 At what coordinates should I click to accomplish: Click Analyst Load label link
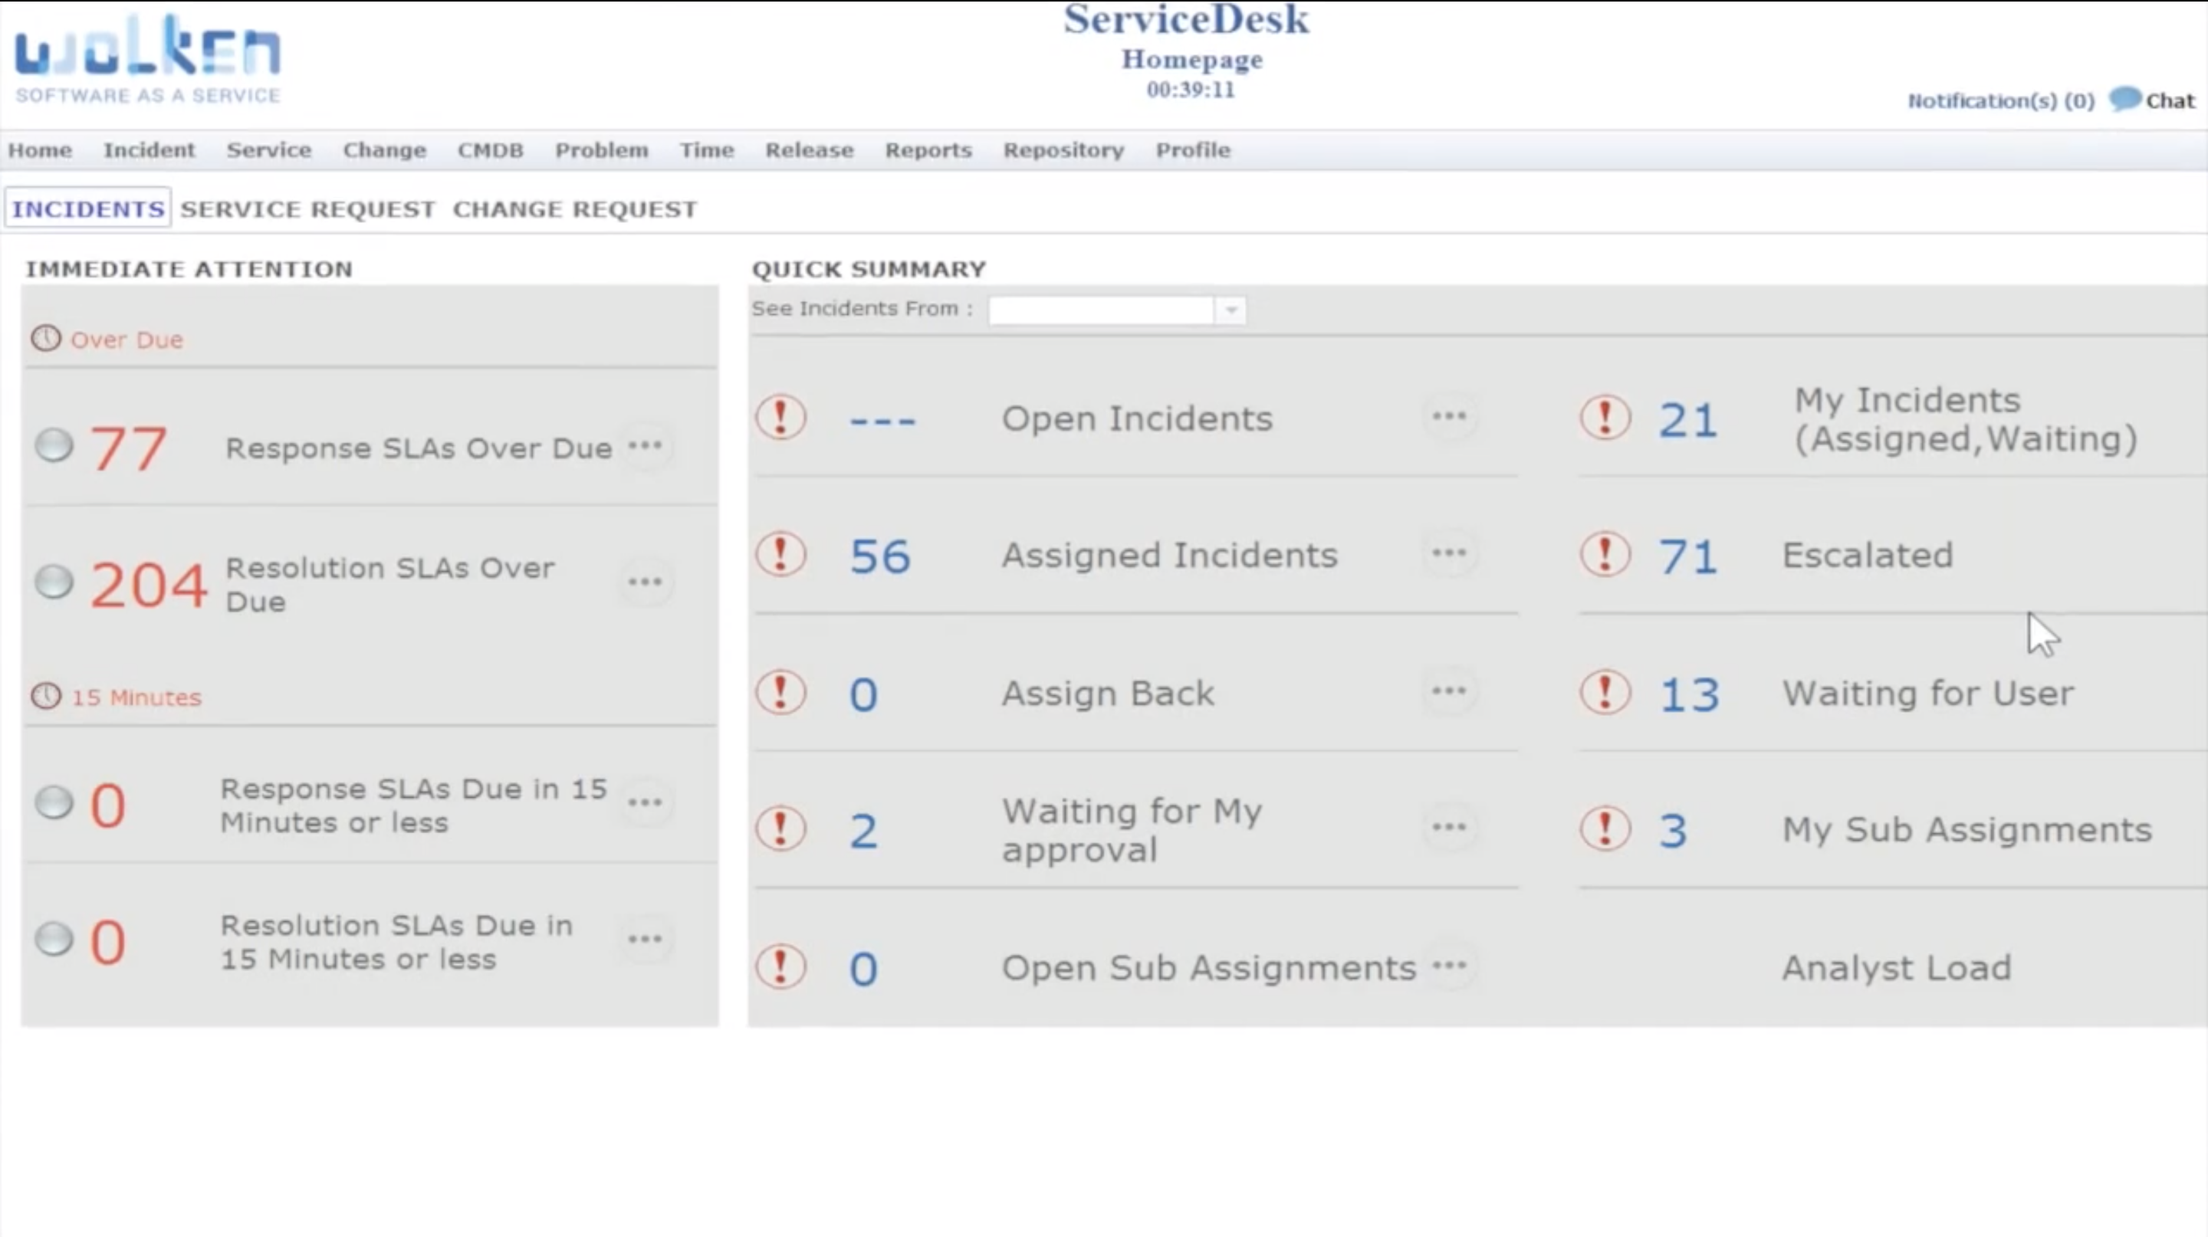click(1898, 967)
